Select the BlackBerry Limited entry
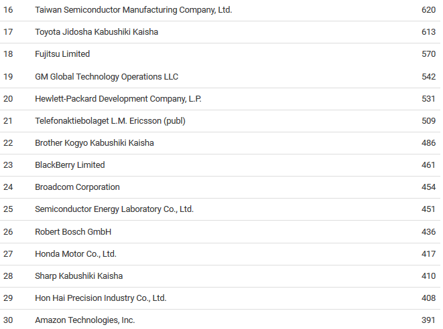The width and height of the screenshot is (443, 329). tap(70, 165)
